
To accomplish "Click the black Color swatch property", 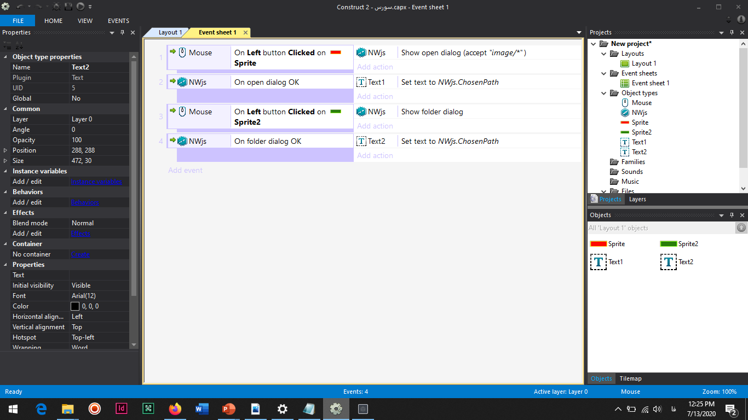I will point(75,306).
